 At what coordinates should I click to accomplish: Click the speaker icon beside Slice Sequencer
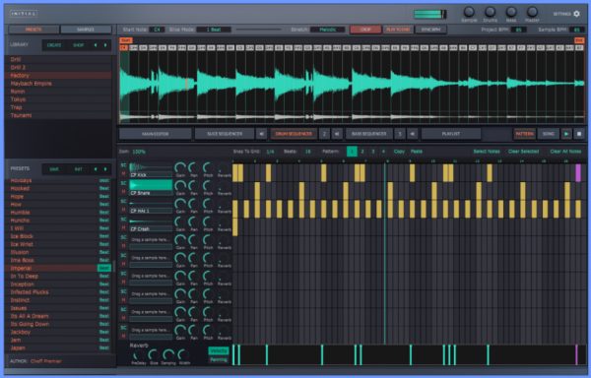[x=262, y=134]
